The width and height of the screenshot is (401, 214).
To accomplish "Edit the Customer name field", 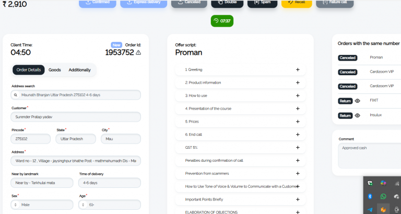I will point(76,117).
